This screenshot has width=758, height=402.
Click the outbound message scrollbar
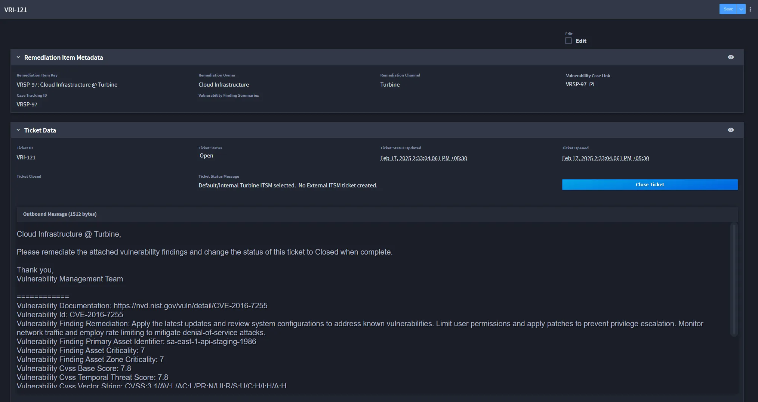(734, 279)
